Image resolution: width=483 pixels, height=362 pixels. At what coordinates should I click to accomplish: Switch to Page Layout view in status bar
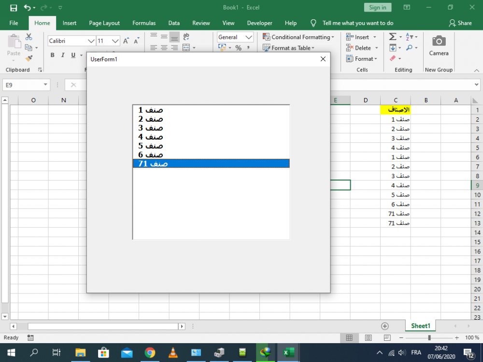click(x=368, y=338)
